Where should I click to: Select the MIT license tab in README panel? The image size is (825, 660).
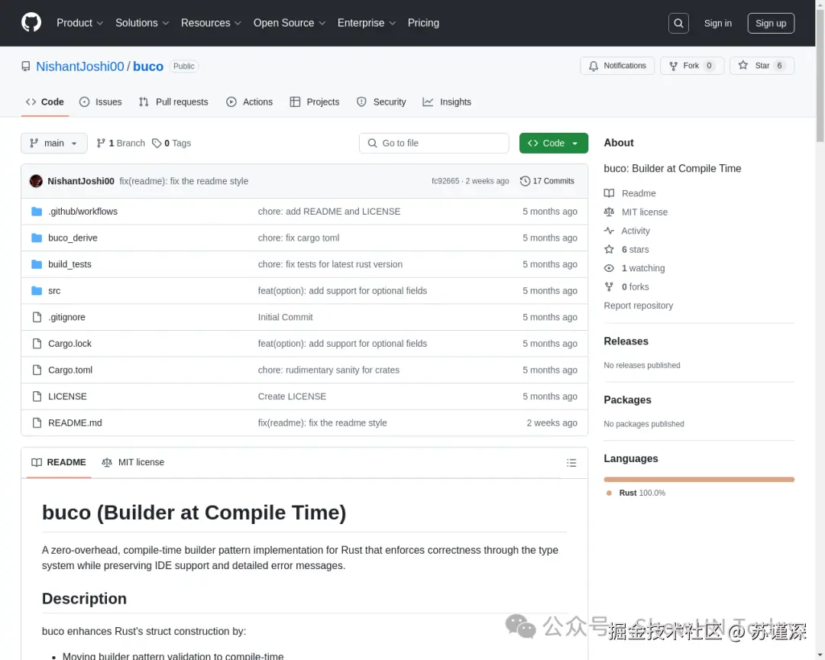(133, 462)
